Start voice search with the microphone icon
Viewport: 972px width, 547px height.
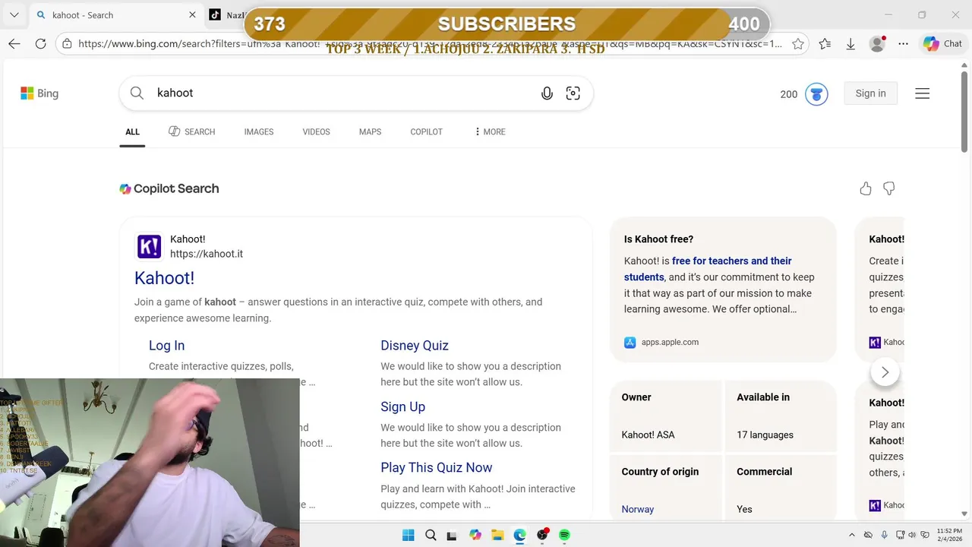(547, 93)
